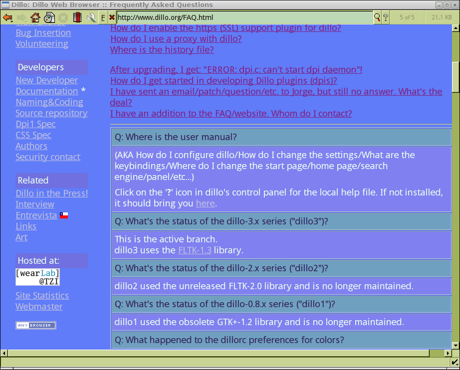Screen dimensions: 460x370
Task: Reload the current page
Action: (x=49, y=18)
